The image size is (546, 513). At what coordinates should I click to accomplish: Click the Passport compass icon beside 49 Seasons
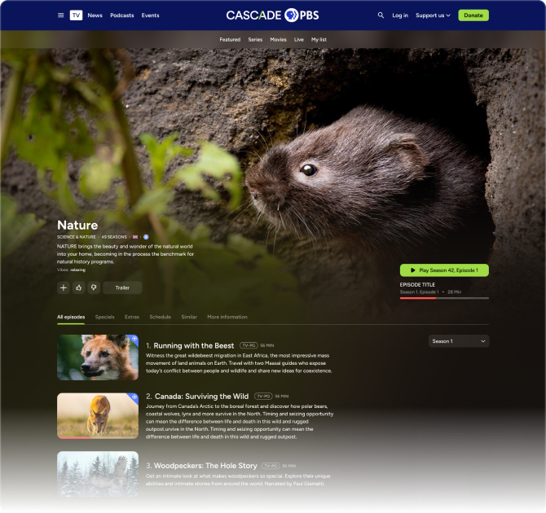click(x=146, y=237)
